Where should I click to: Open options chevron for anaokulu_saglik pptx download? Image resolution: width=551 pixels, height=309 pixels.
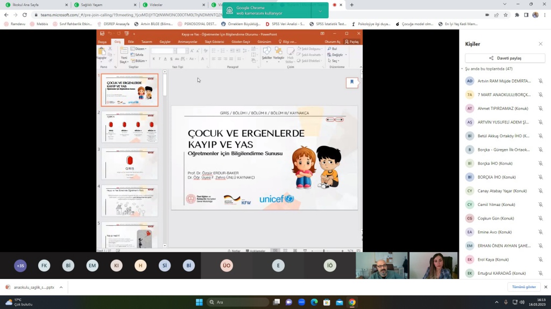point(61,287)
